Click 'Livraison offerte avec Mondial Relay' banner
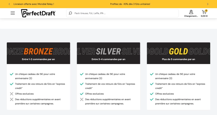Viewport: 217px width, 115px height. [34, 4]
